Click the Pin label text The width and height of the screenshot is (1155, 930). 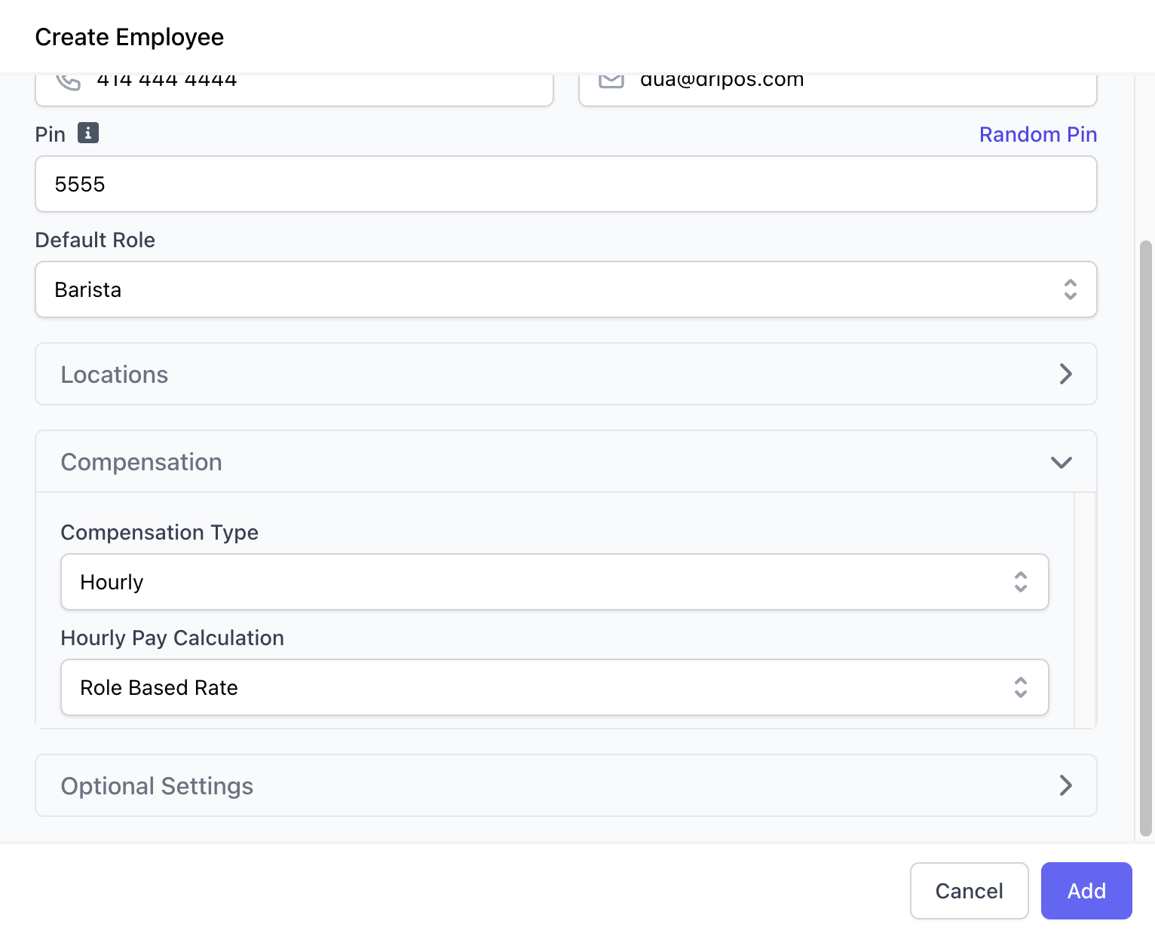51,134
